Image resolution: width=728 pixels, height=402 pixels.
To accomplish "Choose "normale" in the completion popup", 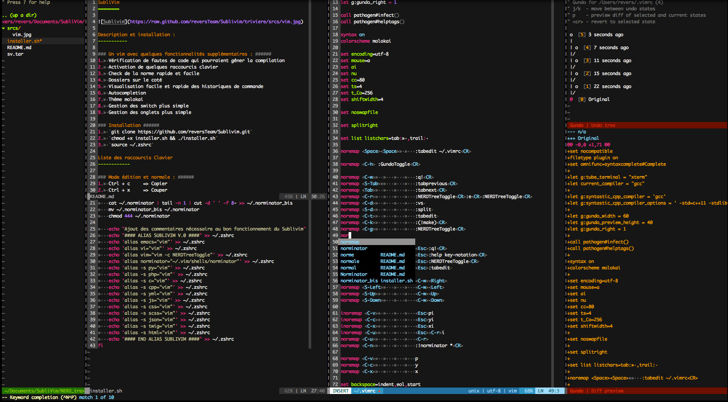I will pyautogui.click(x=377, y=261).
